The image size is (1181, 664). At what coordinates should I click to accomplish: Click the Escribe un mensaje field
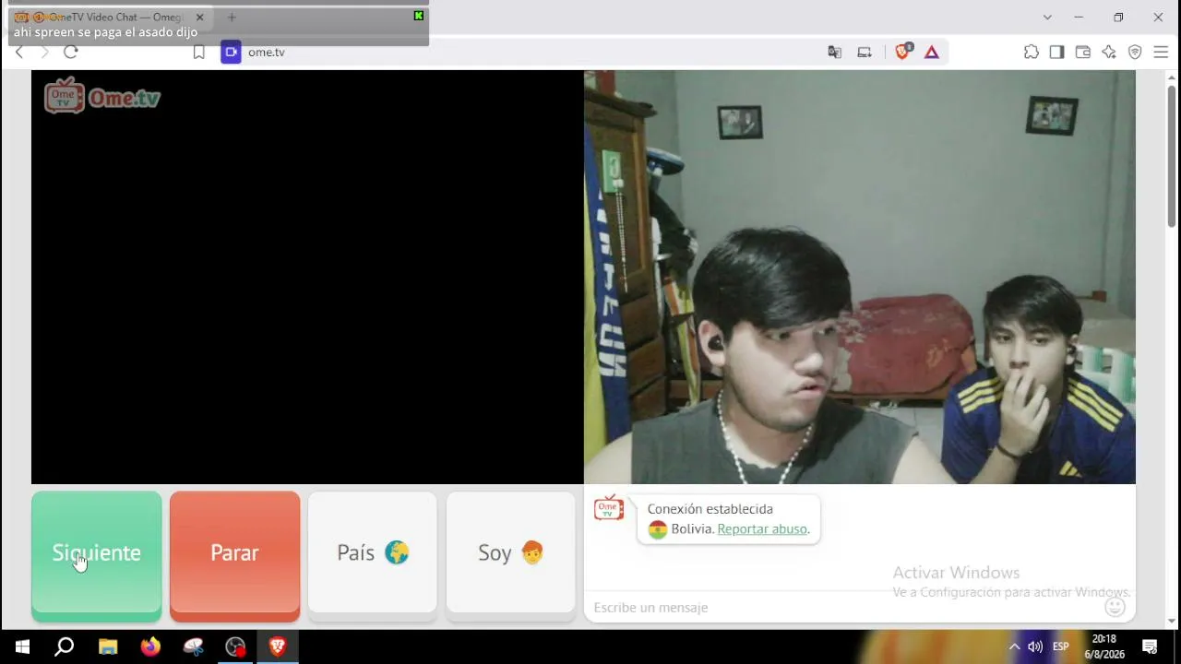pos(844,608)
